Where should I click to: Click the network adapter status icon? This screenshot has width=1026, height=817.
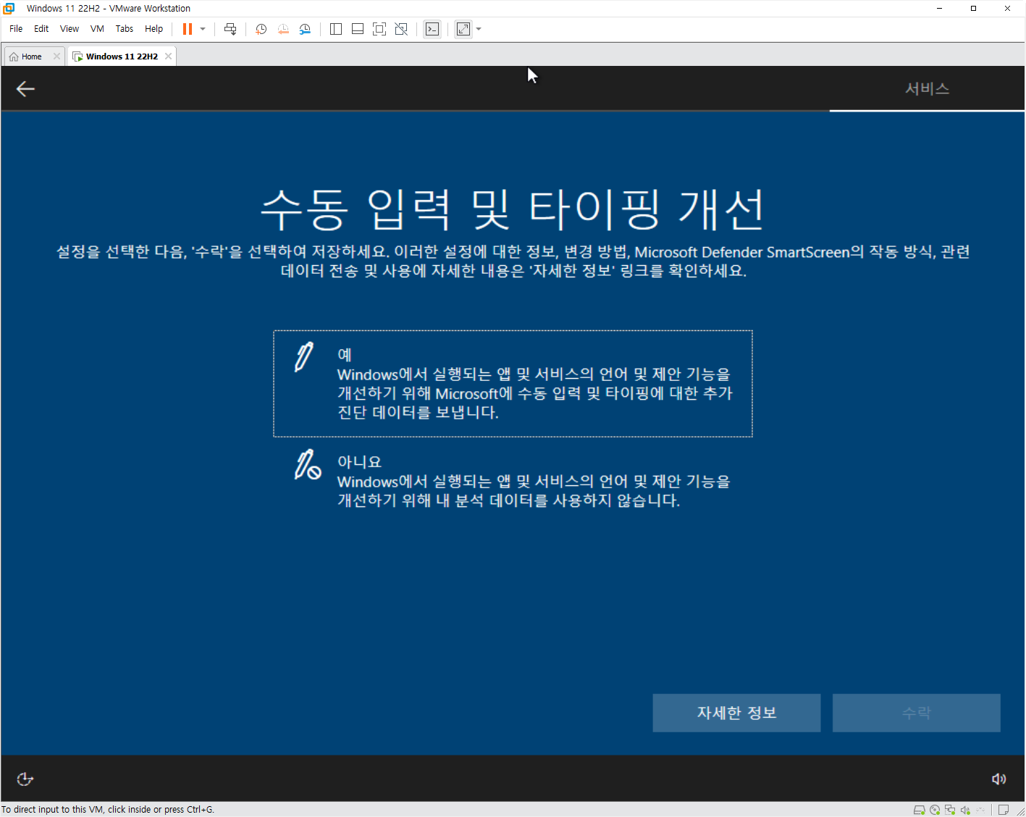point(950,810)
